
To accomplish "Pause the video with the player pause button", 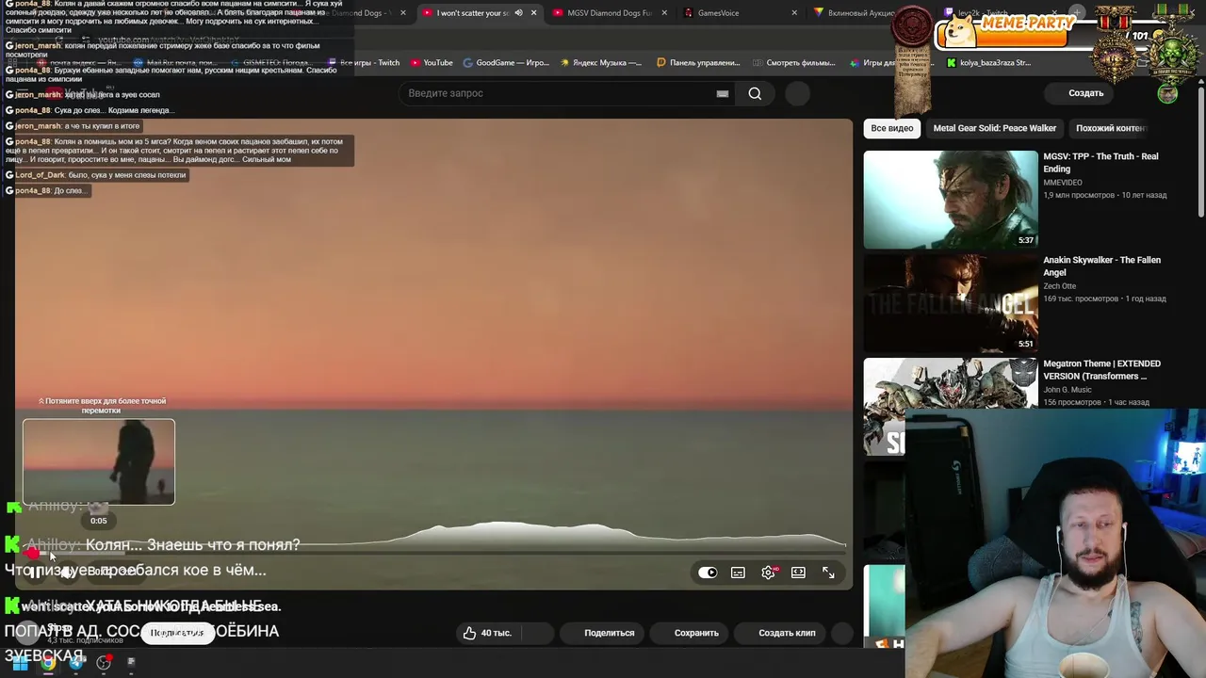I will (34, 572).
